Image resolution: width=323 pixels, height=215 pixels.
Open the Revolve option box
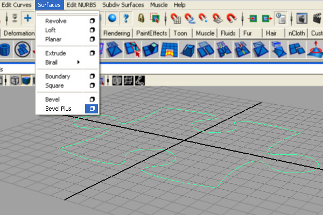point(92,21)
